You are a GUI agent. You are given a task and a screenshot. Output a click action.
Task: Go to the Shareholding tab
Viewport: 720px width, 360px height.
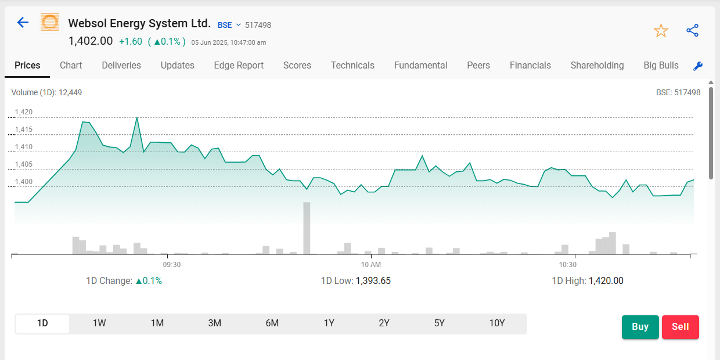tap(597, 66)
